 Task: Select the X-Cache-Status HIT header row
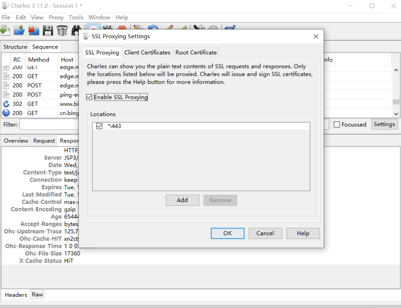[46, 261]
